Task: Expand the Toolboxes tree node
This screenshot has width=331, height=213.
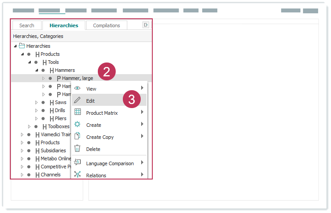Action: 29,127
